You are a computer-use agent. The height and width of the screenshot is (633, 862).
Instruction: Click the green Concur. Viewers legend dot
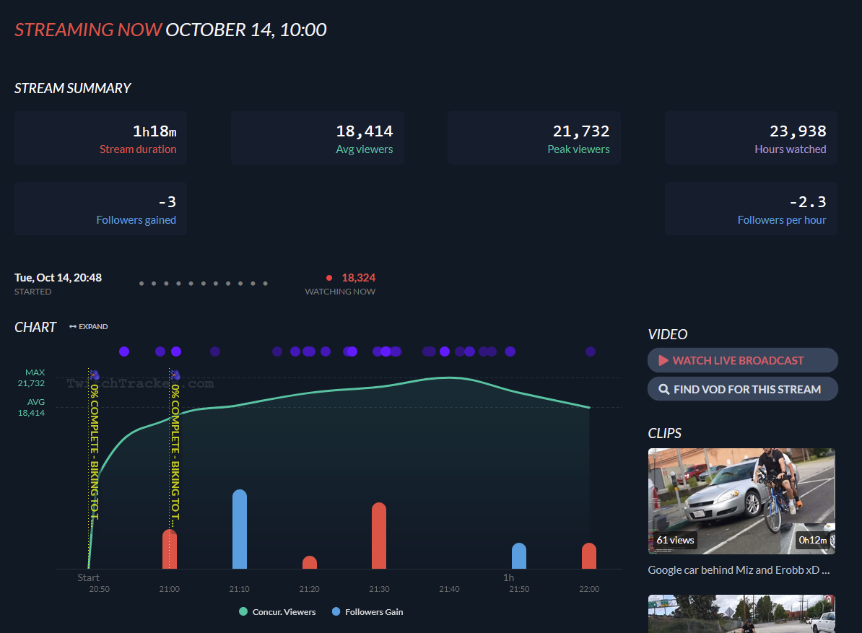tap(243, 611)
